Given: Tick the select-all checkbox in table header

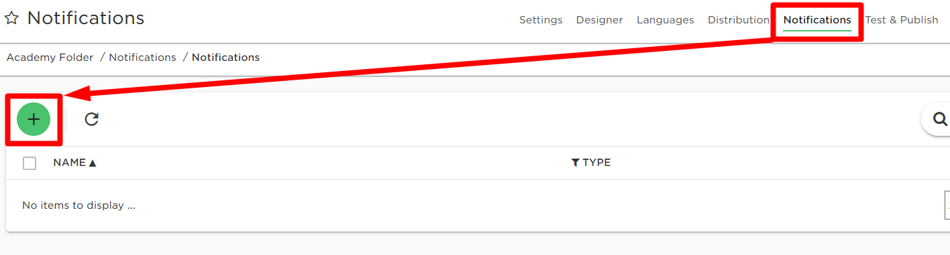Looking at the screenshot, I should coord(30,163).
